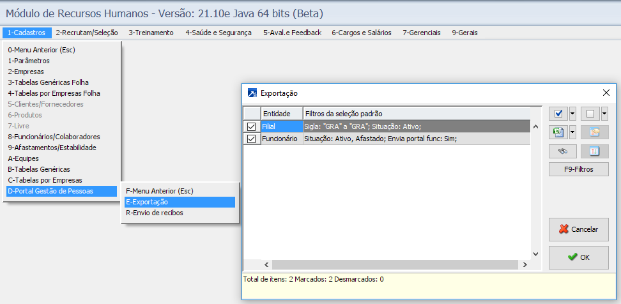
Task: Uncheck the Filial row checkbox
Action: [x=252, y=126]
